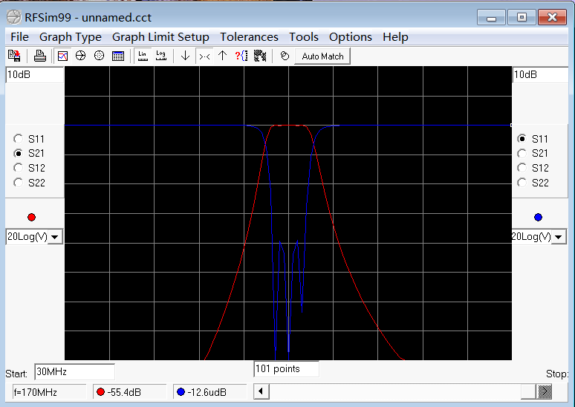Open the File menu
Viewport: 575px width, 407px height.
(19, 36)
